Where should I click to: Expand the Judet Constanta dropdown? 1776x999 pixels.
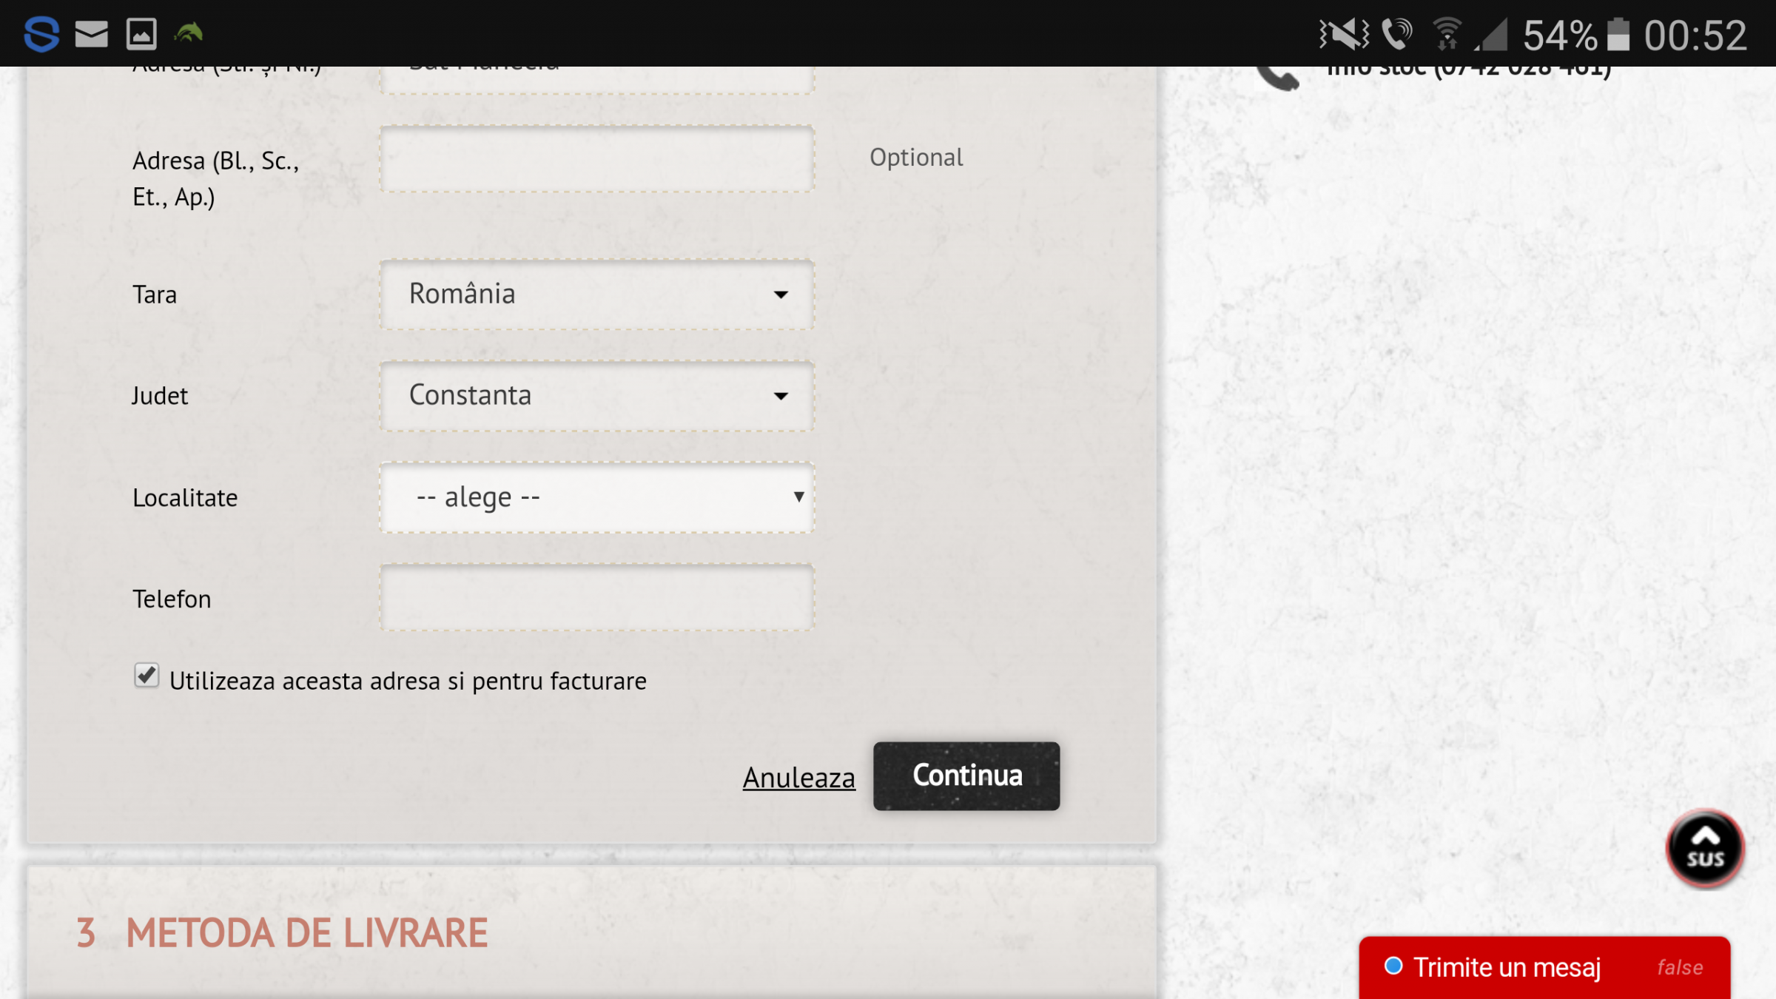[596, 396]
